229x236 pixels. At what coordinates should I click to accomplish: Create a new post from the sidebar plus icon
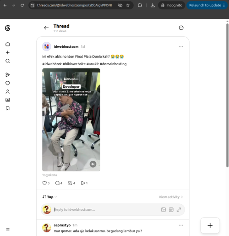8,52
